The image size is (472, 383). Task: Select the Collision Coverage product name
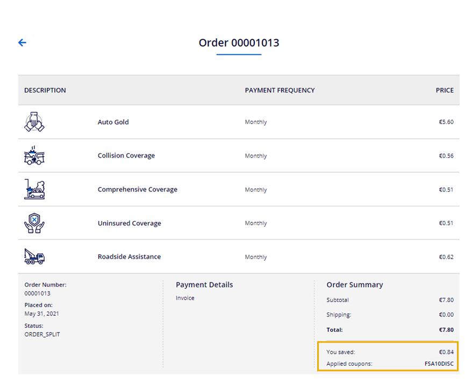126,155
